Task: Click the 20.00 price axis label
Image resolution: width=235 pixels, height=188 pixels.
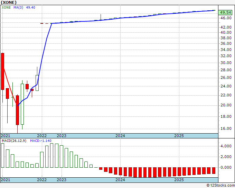Action: pyautogui.click(x=226, y=105)
